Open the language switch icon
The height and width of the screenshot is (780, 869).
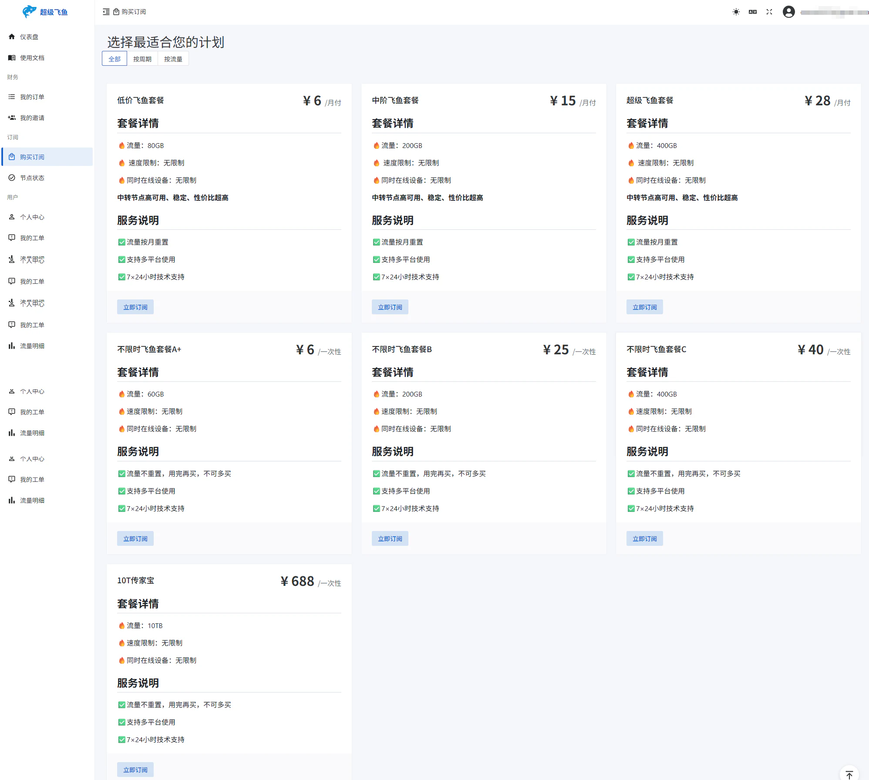click(x=753, y=12)
